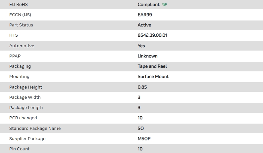Click the MSOP supplier package value
263x153 pixels.
tap(144, 138)
